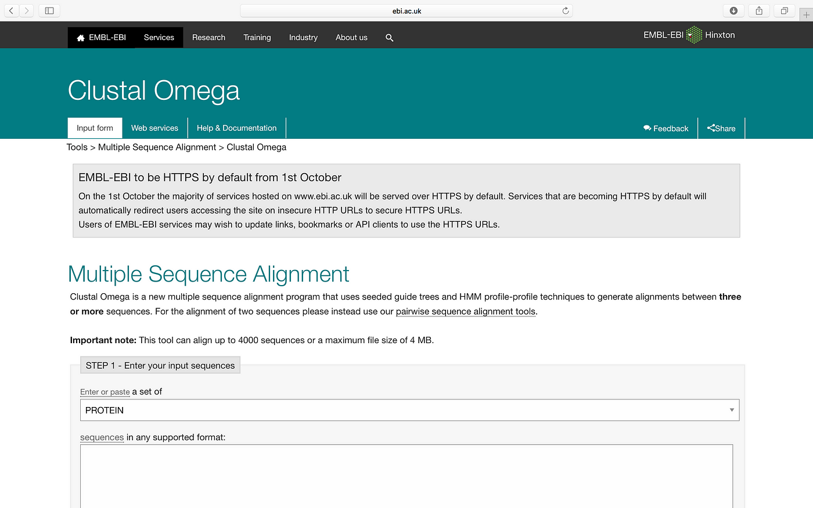Click the Multiple Sequence Alignment heading
This screenshot has height=508, width=813.
[208, 274]
